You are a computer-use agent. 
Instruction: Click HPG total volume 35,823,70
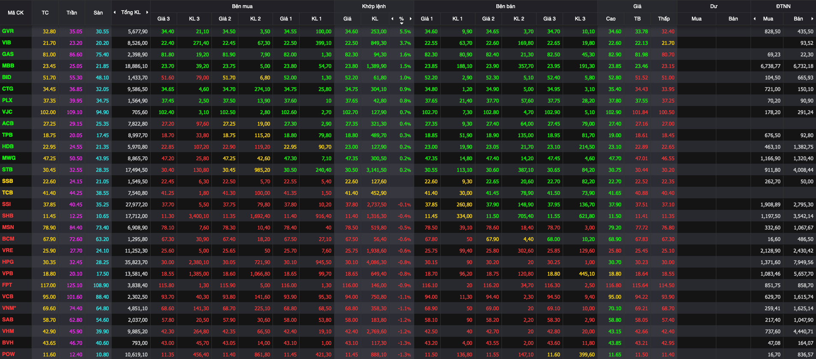pos(136,262)
